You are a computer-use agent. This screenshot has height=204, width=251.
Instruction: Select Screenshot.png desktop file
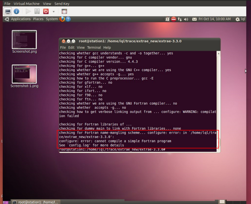(24, 42)
